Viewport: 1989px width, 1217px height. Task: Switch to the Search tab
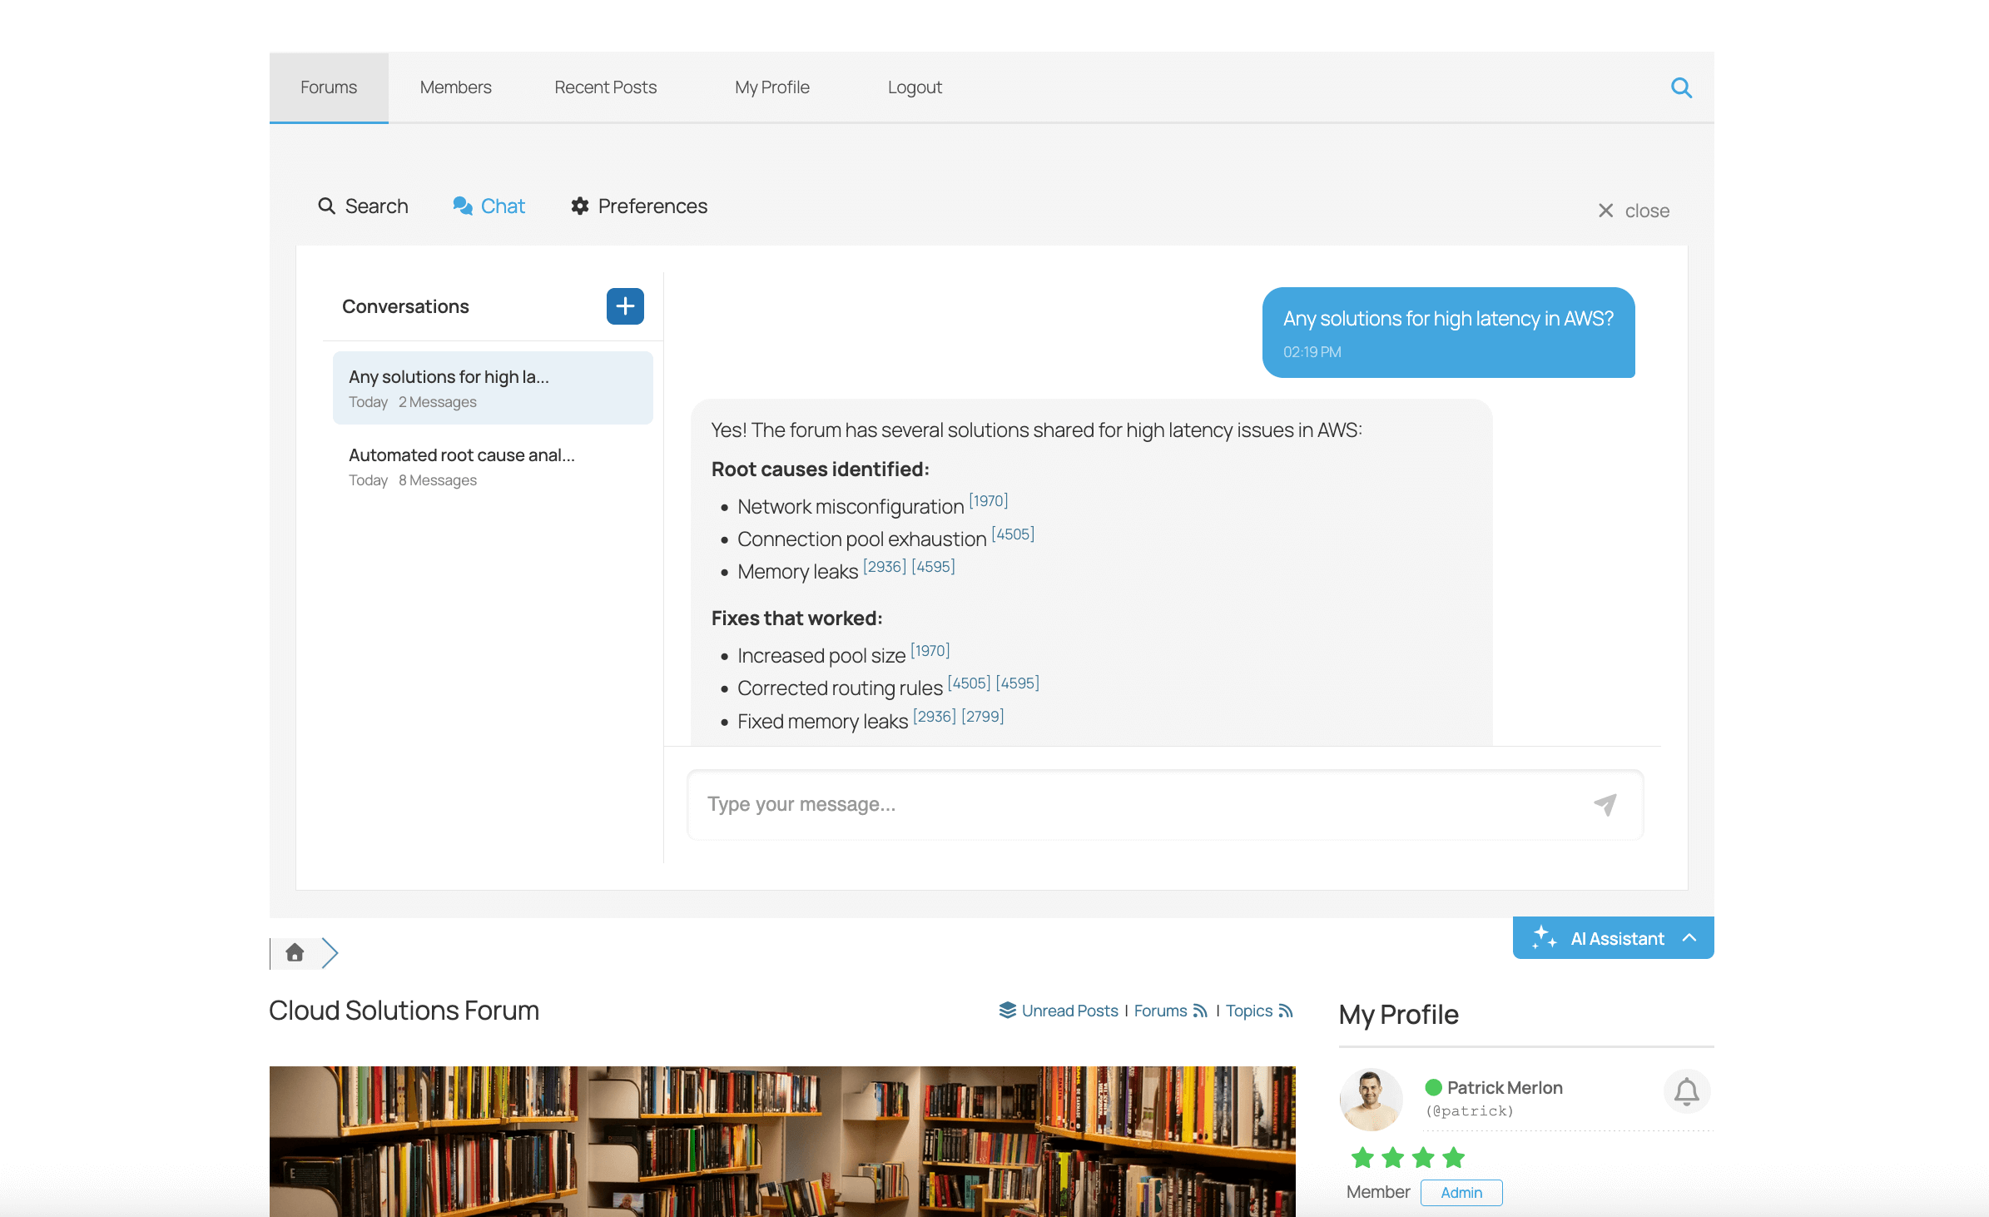(364, 206)
